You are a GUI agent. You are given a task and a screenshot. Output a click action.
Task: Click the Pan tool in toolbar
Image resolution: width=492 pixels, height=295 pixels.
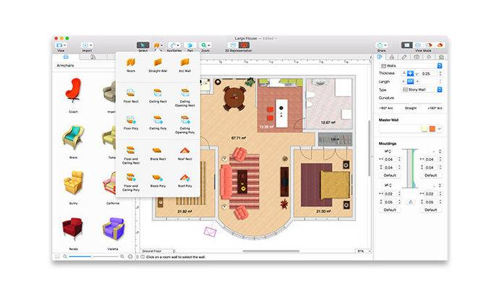tap(190, 45)
